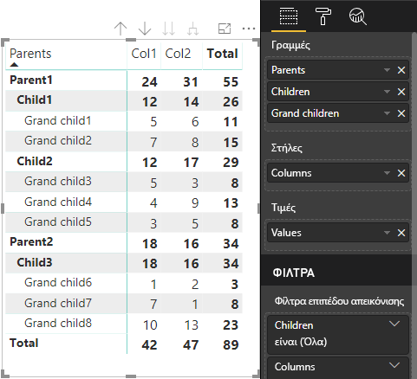Sort by the Parents column header

pyautogui.click(x=30, y=54)
